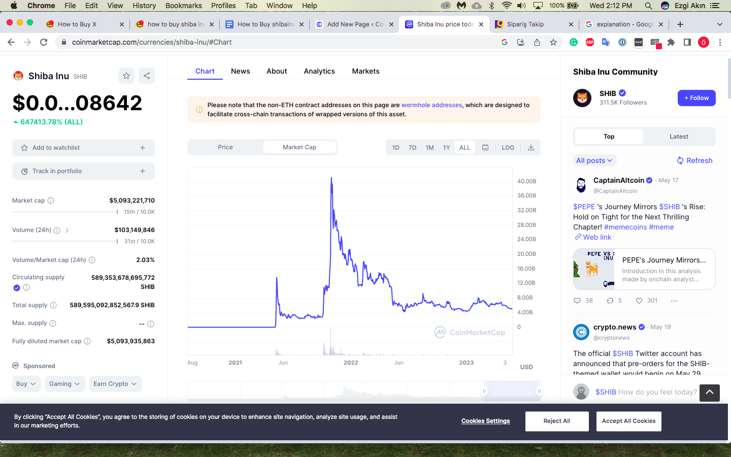Expand the Earn Crypto dropdown

(115, 384)
